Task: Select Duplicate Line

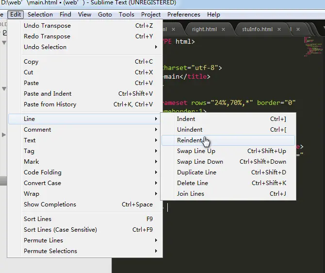Action: click(x=228, y=172)
